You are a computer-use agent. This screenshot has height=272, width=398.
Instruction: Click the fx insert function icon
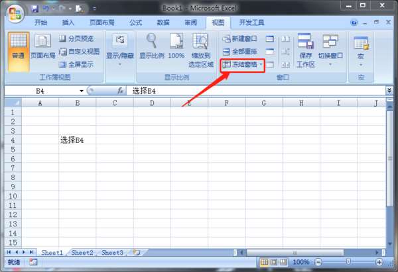point(120,91)
